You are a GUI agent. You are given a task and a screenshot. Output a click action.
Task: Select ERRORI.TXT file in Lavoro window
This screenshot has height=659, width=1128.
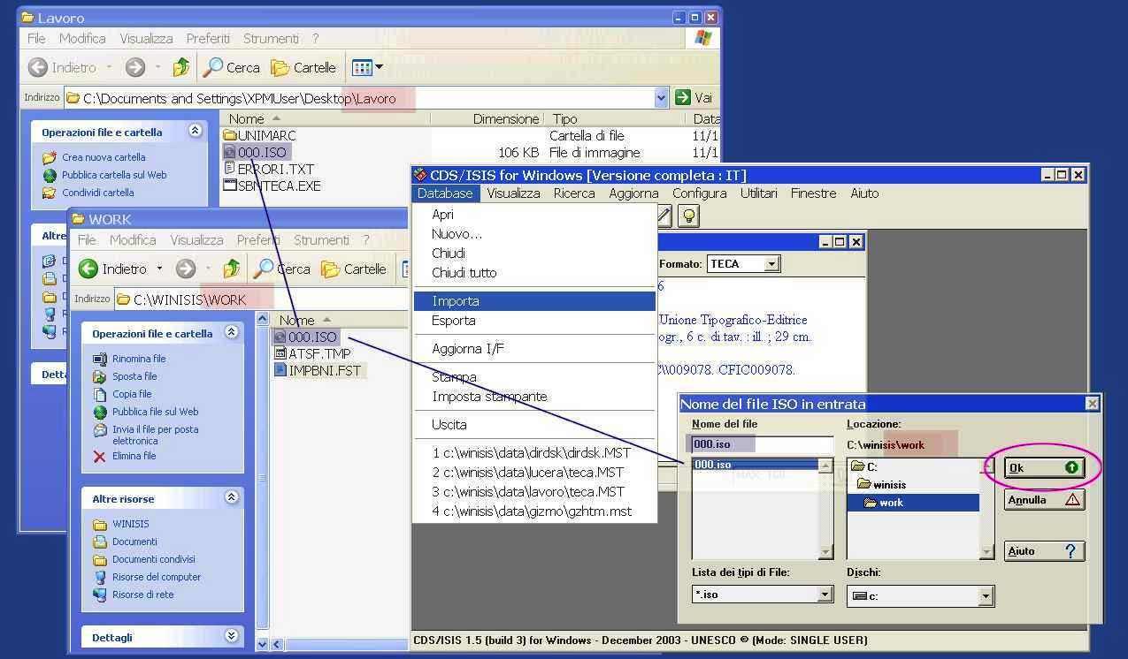click(x=269, y=169)
